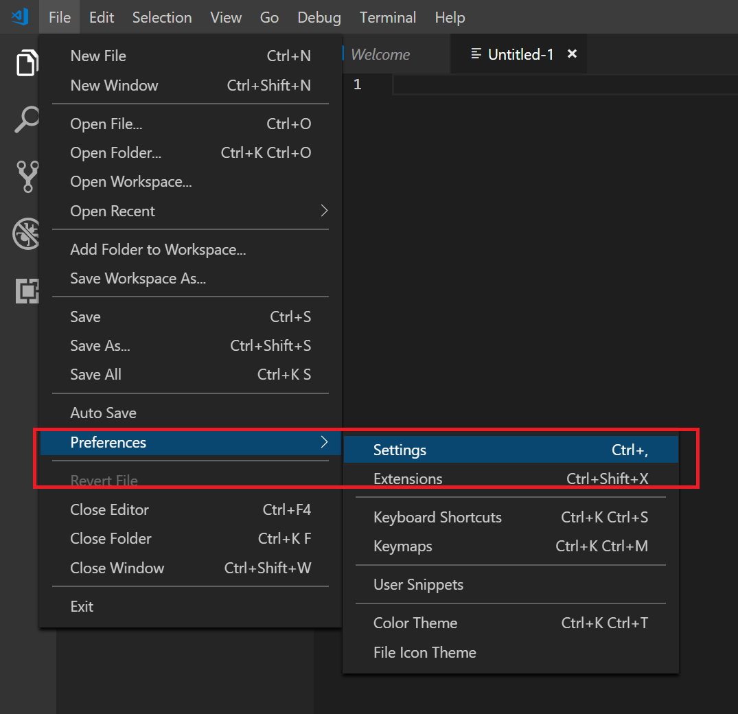The width and height of the screenshot is (738, 714).
Task: Open Settings from Preferences submenu
Action: (511, 450)
